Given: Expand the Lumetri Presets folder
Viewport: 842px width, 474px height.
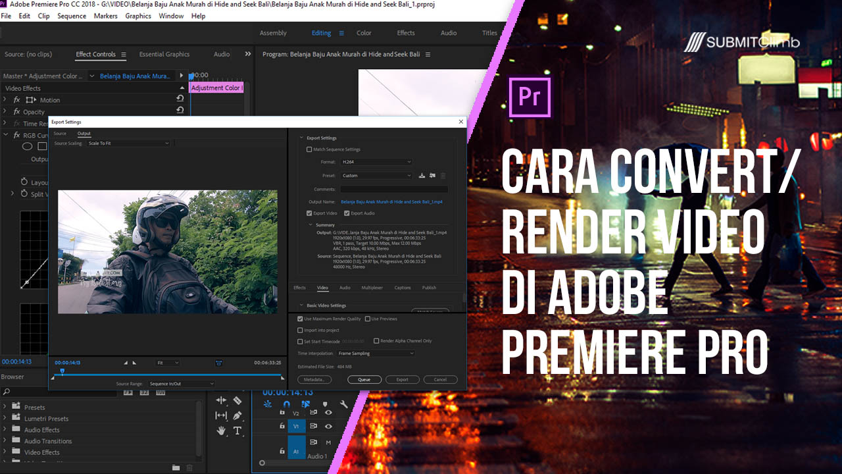Looking at the screenshot, I should (5, 419).
